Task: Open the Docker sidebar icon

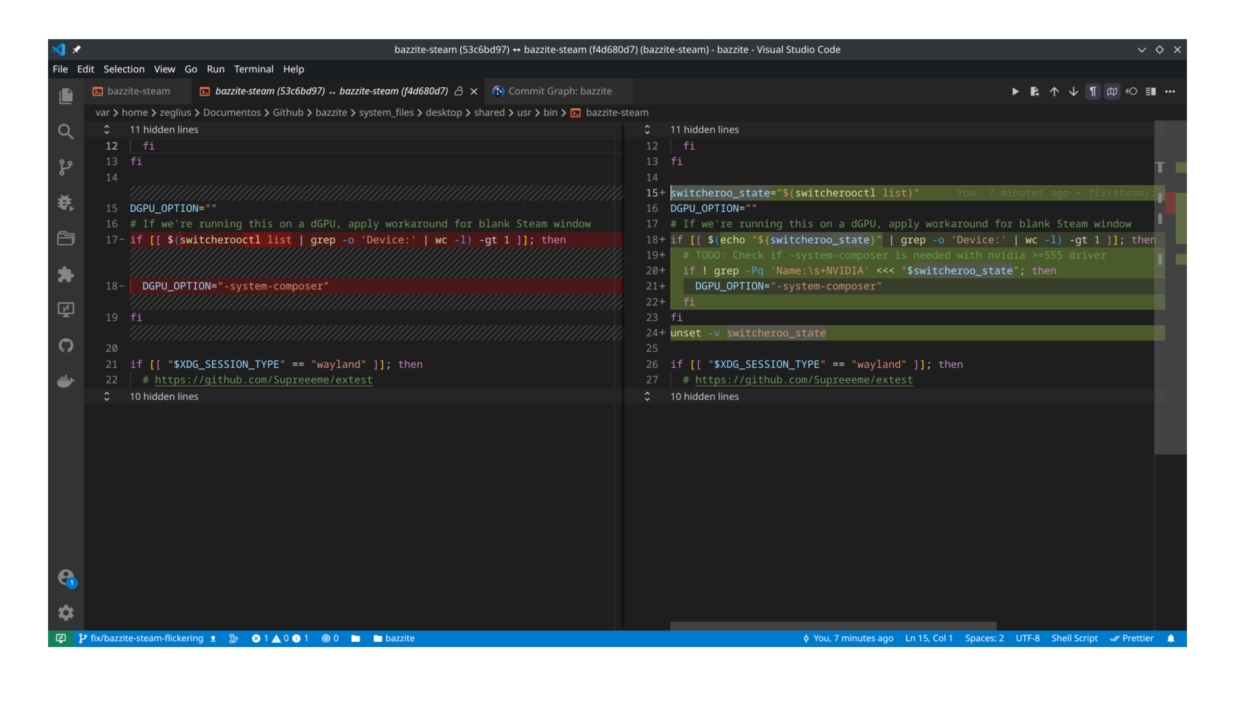Action: (x=66, y=381)
